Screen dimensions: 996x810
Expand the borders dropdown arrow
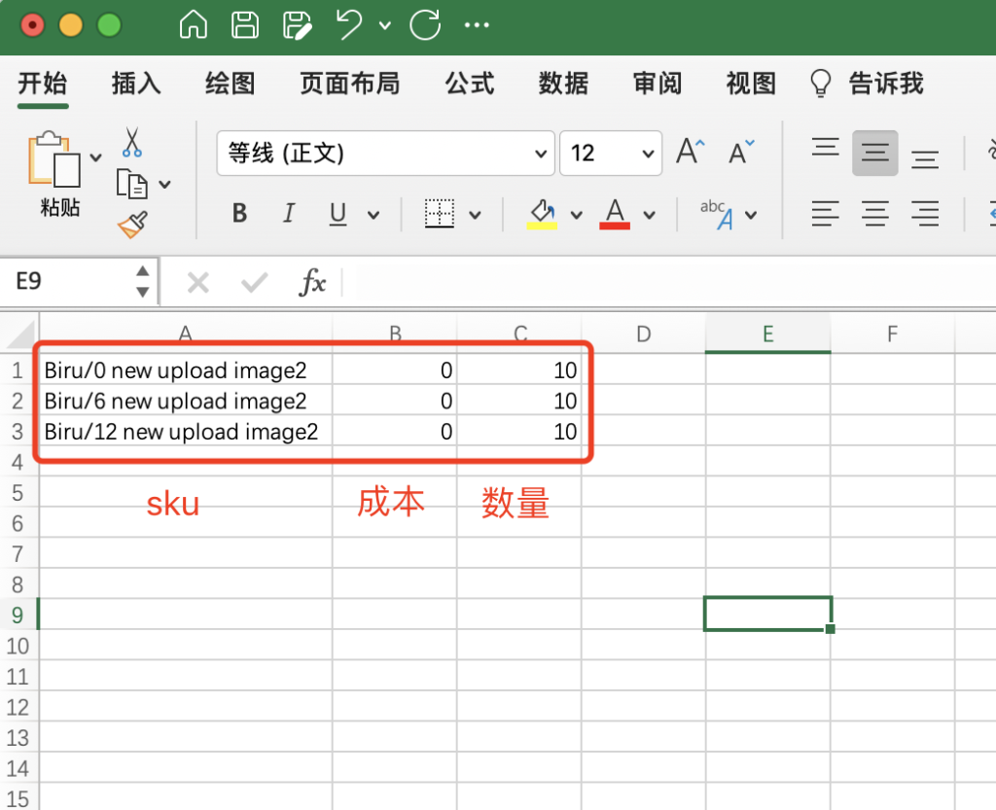pyautogui.click(x=475, y=215)
